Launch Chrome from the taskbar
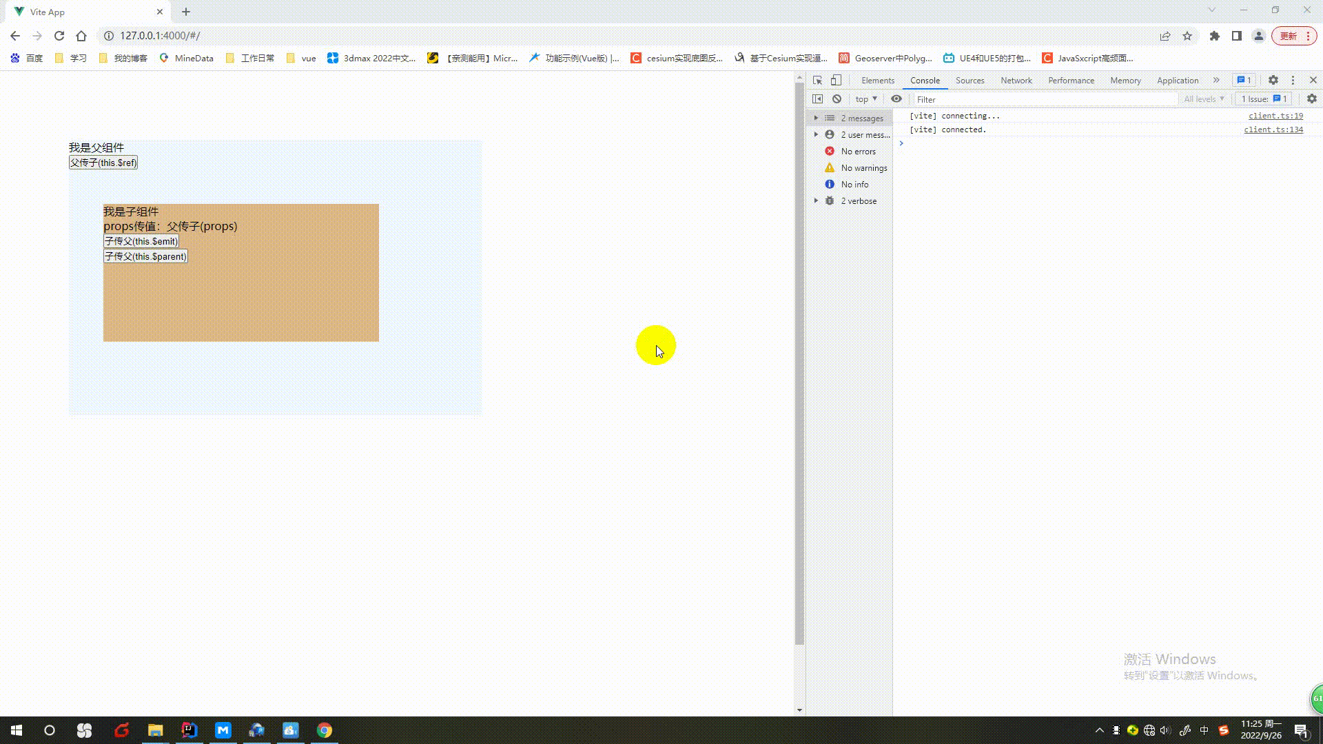This screenshot has width=1323, height=744. pyautogui.click(x=324, y=730)
